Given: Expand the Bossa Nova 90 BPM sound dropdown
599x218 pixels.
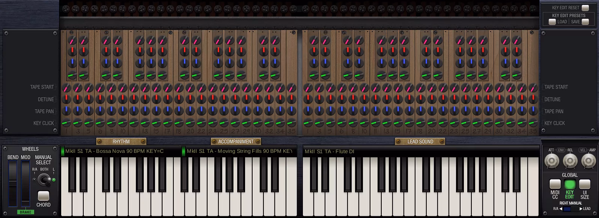Looking at the screenshot, I should pos(120,151).
